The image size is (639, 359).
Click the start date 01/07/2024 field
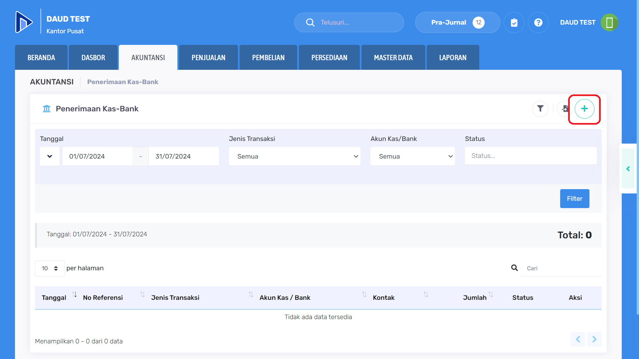click(98, 156)
